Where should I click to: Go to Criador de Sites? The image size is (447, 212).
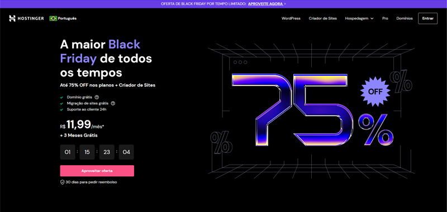[323, 18]
